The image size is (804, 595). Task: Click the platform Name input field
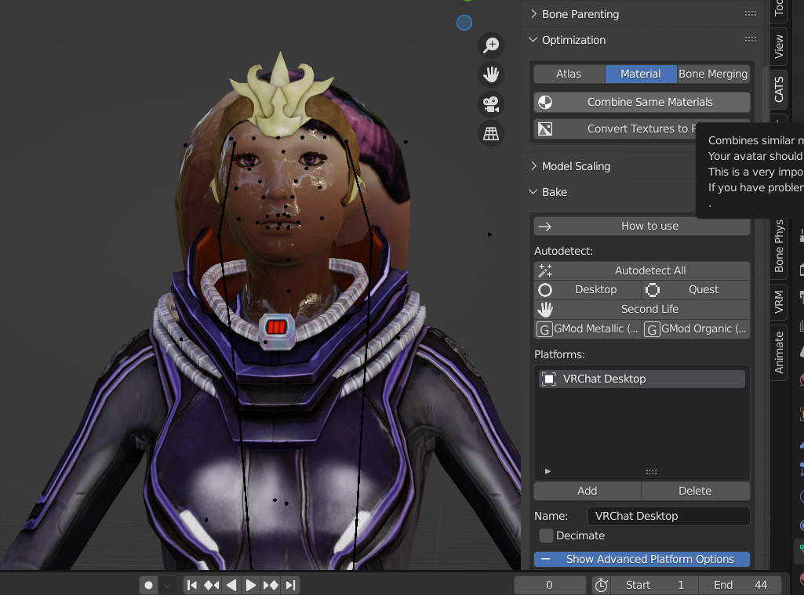tap(668, 516)
